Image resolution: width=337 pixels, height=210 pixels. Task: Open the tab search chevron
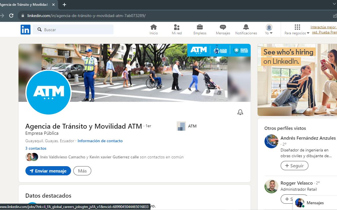tap(334, 4)
